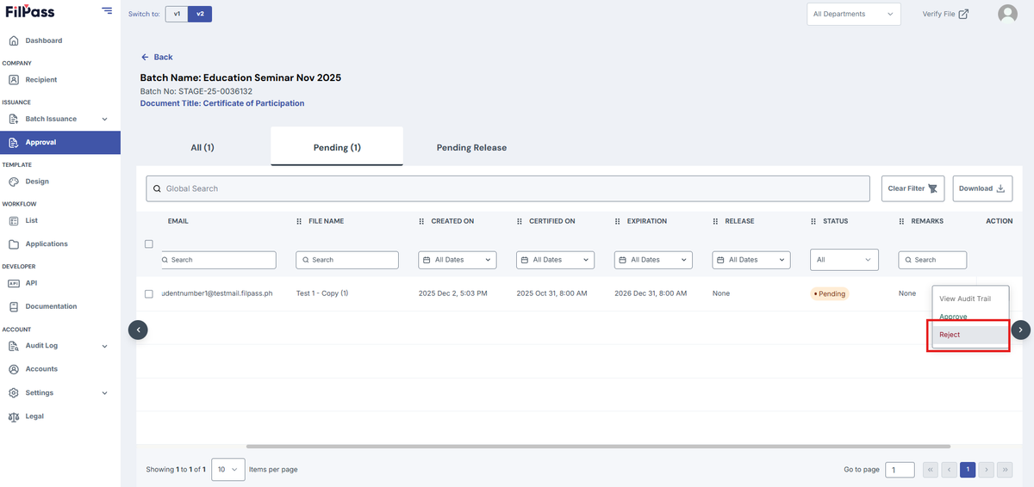Click the CREATED ON column drag handle icon
This screenshot has width=1034, height=487.
tap(421, 221)
